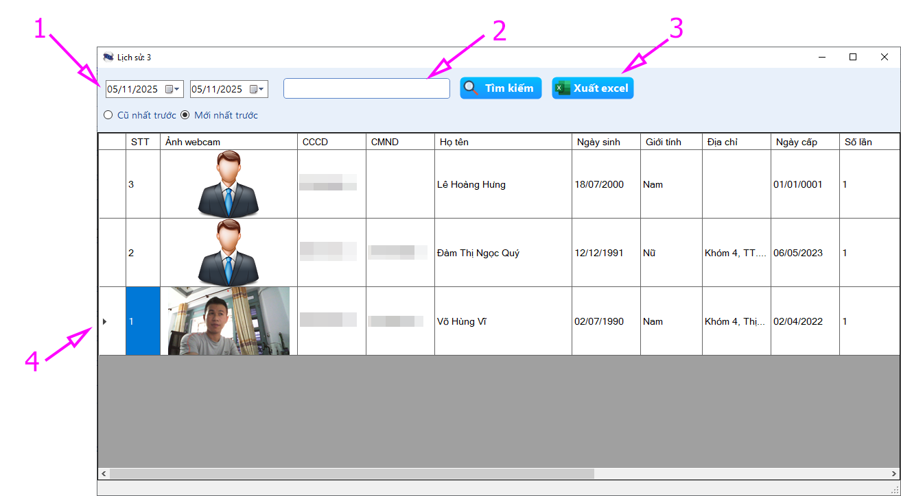Image resolution: width=901 pixels, height=496 pixels.
Task: Open calendar picker of the second date field
Action: point(257,89)
